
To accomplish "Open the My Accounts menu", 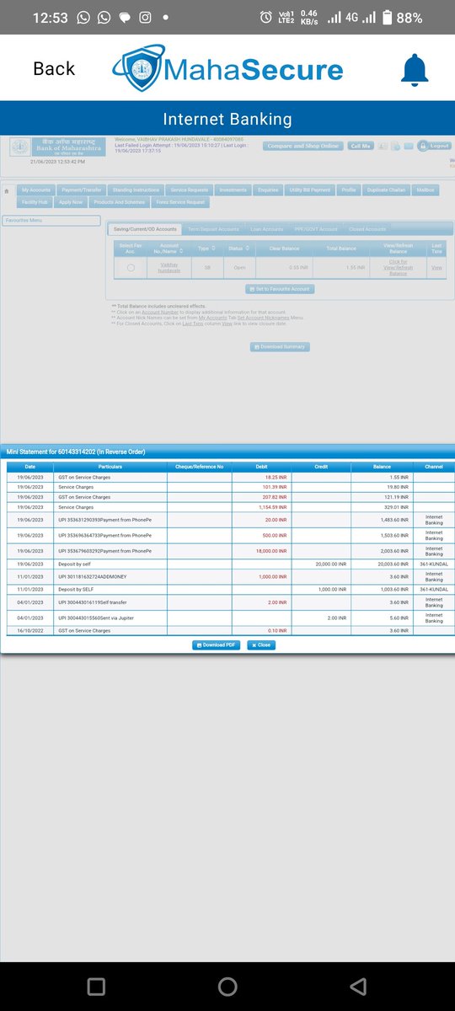I will click(36, 190).
